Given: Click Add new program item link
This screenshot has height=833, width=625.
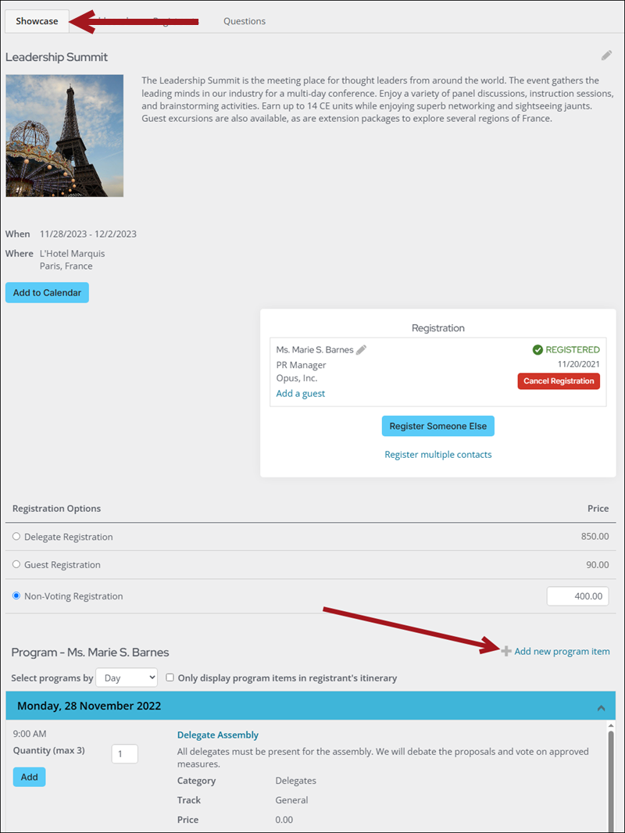Looking at the screenshot, I should 562,651.
